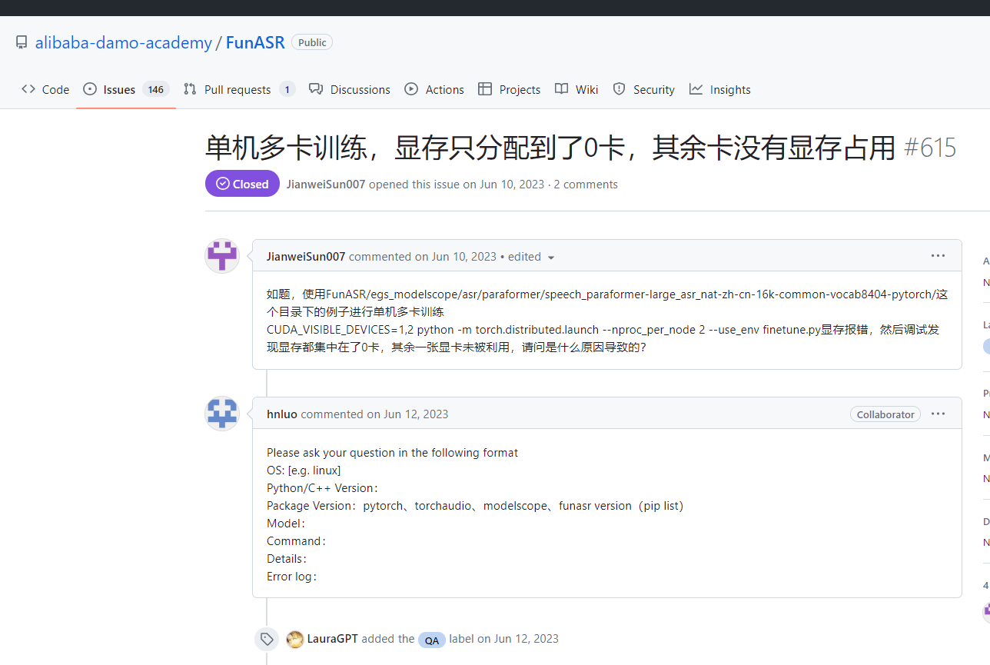Open the options menu on JianweiSun007's comment
The image size is (990, 665).
tap(938, 256)
